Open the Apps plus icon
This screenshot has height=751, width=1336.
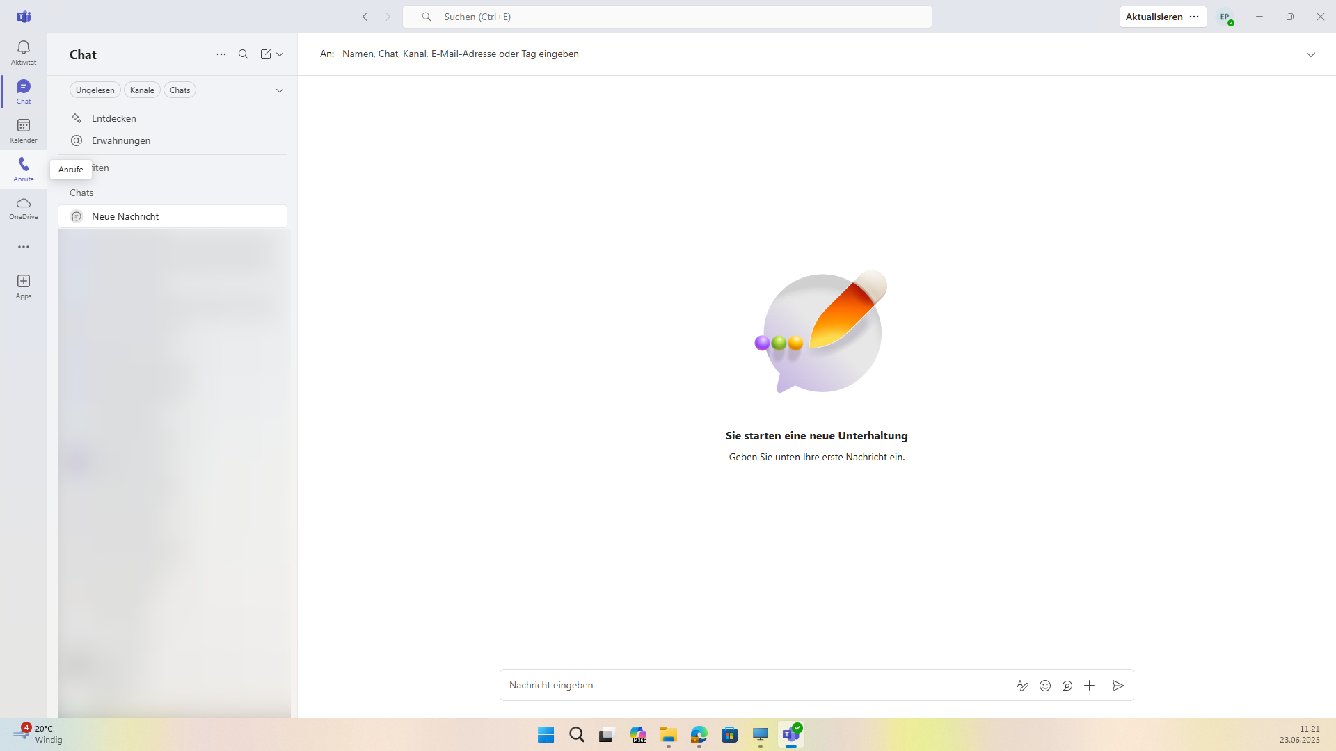pos(24,286)
